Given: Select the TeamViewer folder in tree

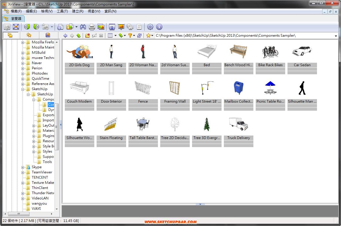Looking at the screenshot, I should (42, 172).
